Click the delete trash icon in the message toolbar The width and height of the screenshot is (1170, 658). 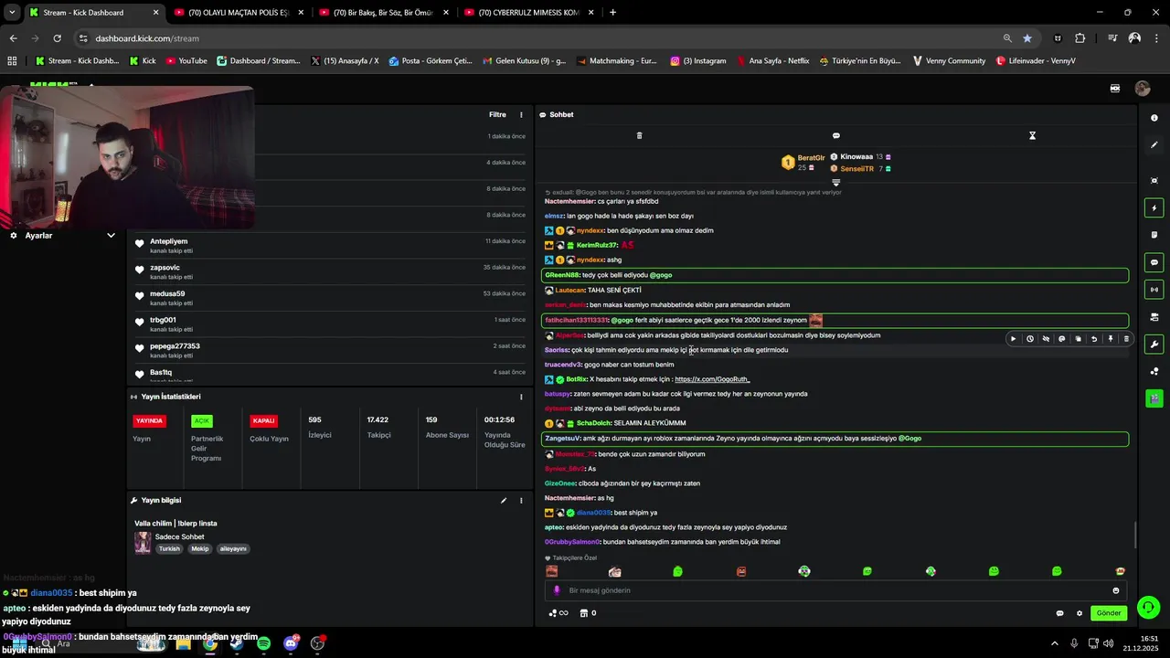pos(1126,339)
